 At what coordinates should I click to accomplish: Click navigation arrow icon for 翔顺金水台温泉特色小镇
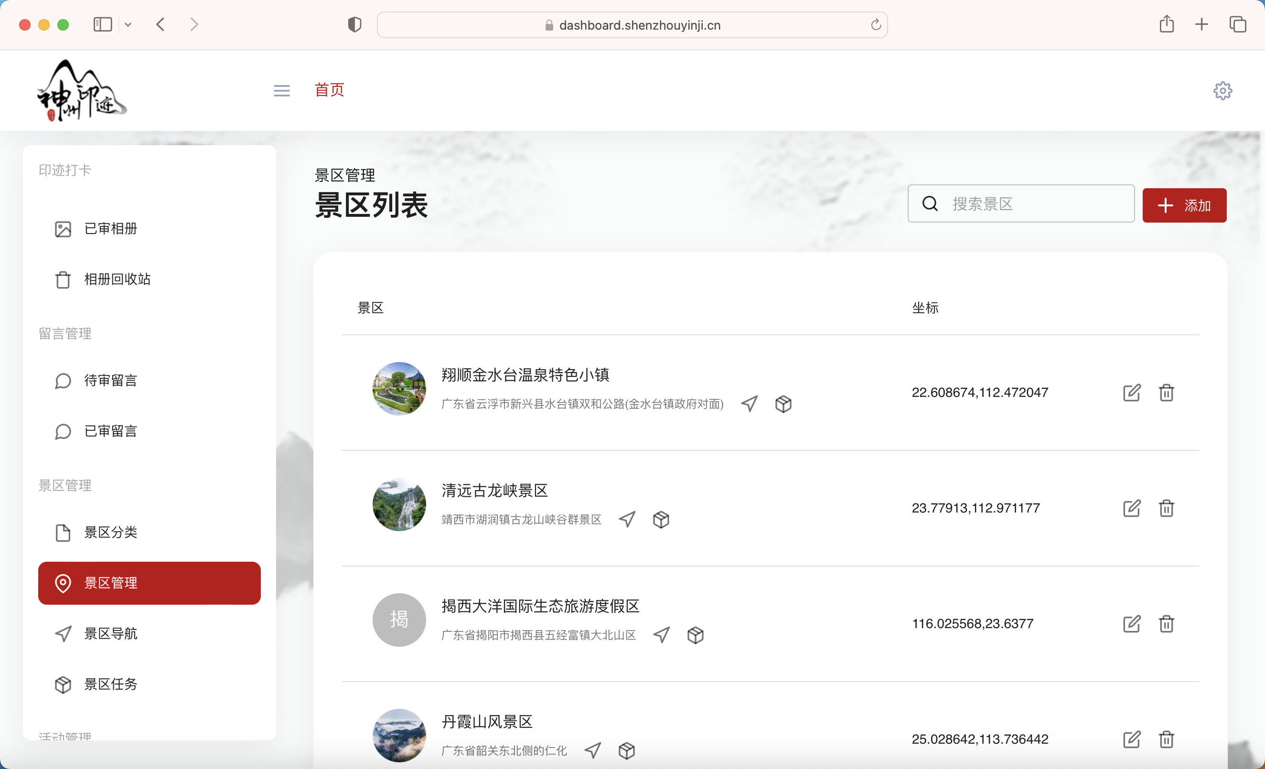click(749, 404)
